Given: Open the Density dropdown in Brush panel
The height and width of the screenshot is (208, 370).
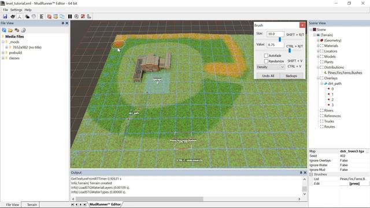Looking at the screenshot, I should 271,67.
